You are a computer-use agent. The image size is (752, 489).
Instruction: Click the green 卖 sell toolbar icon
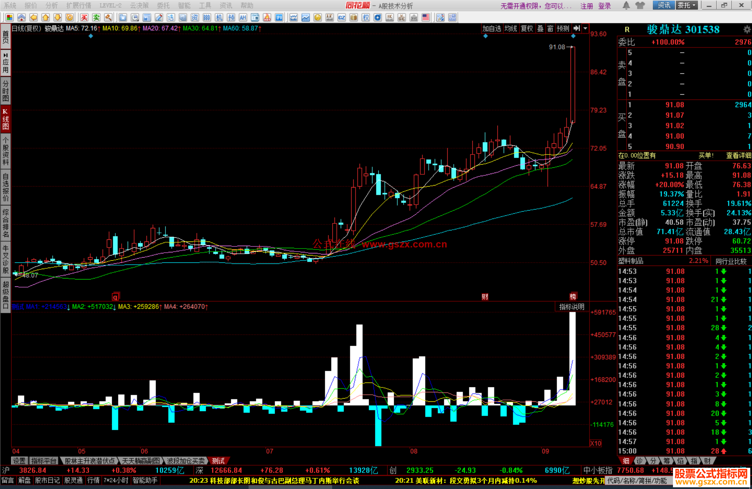96,17
